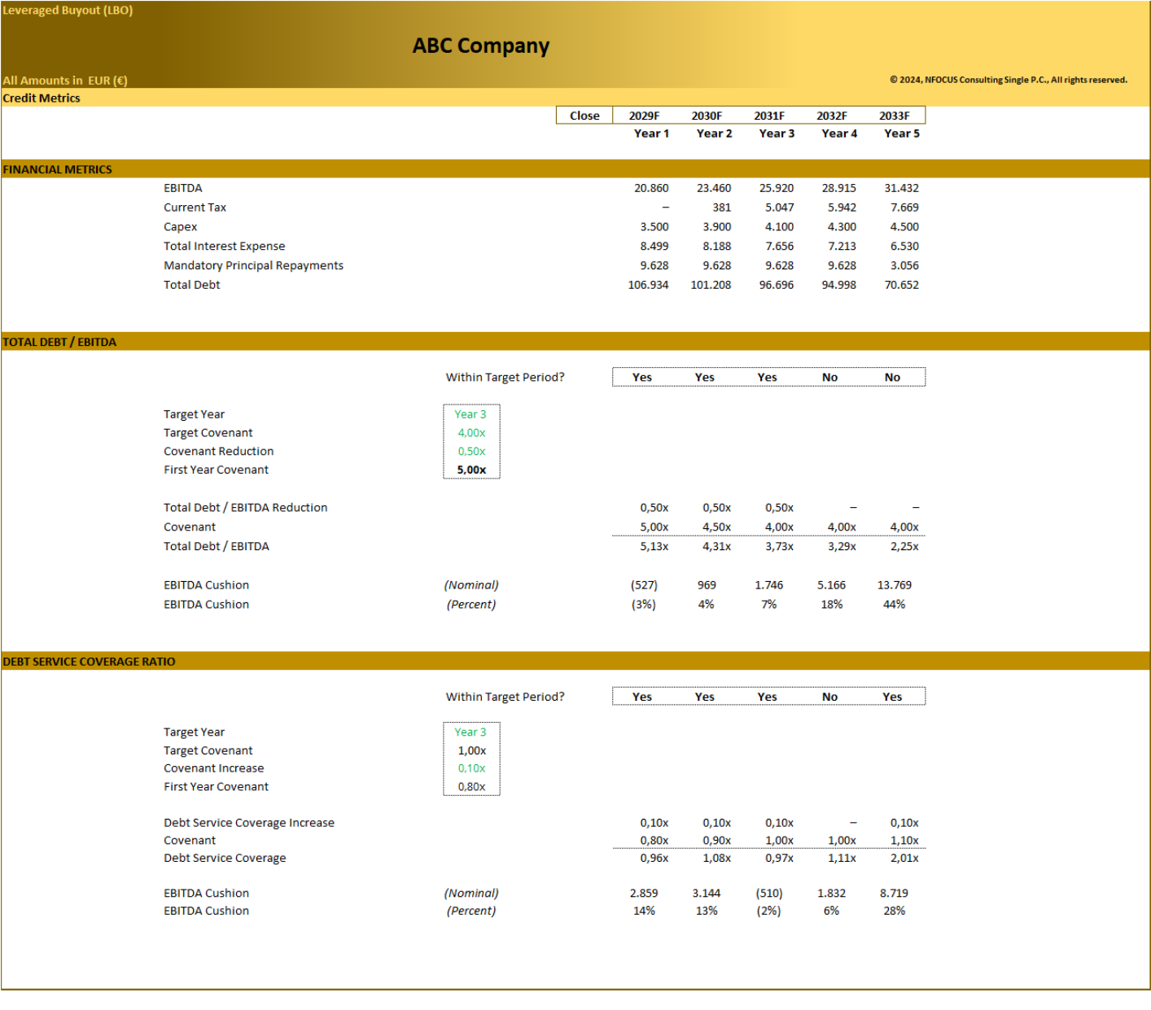Select nominal EBITDA cushion (527)
The height and width of the screenshot is (1010, 1151).
tap(644, 585)
